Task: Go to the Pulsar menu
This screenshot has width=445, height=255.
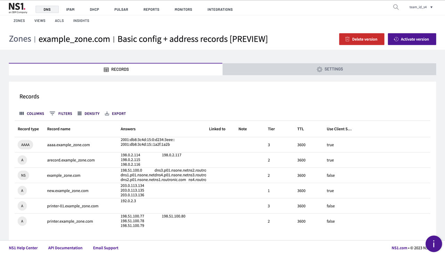Action: pyautogui.click(x=121, y=9)
